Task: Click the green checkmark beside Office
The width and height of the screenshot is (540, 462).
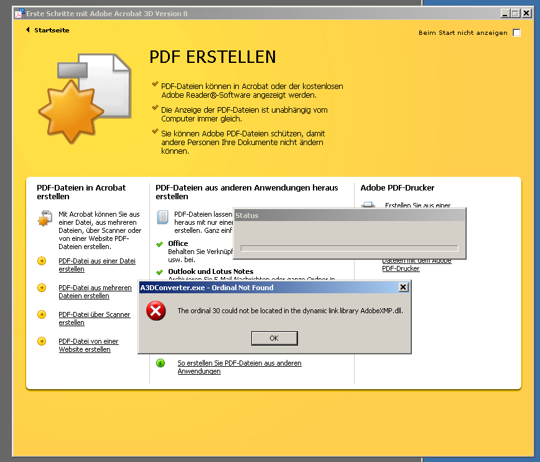Action: 159,245
